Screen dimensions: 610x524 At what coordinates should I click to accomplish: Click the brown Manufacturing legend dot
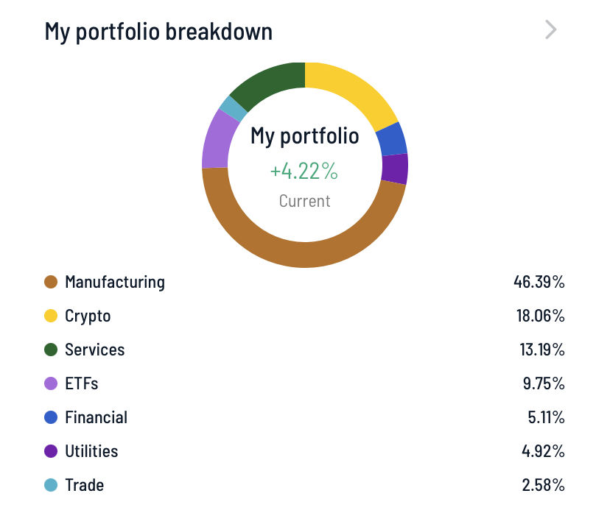click(x=51, y=282)
